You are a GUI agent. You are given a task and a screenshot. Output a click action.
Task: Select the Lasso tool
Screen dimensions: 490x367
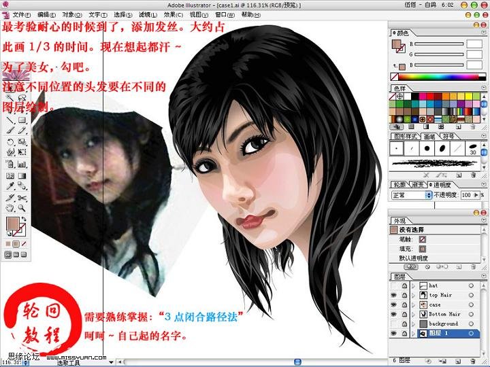tap(22, 99)
